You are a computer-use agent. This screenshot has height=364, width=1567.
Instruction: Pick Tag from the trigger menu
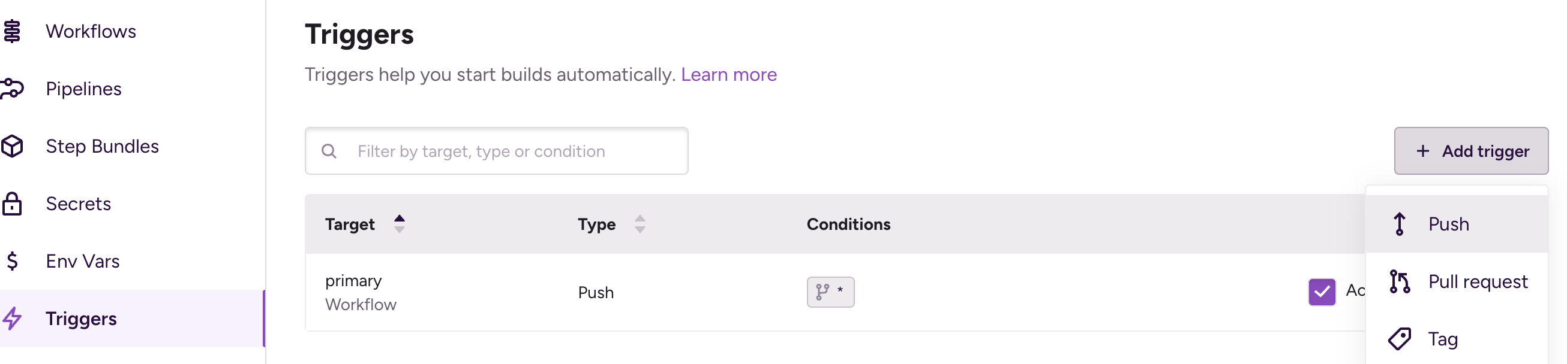pyautogui.click(x=1442, y=339)
